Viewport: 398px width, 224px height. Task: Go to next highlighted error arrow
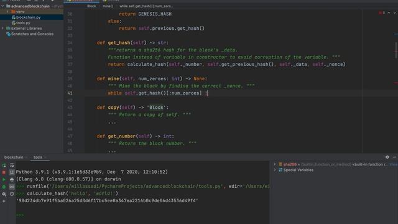(395, 12)
